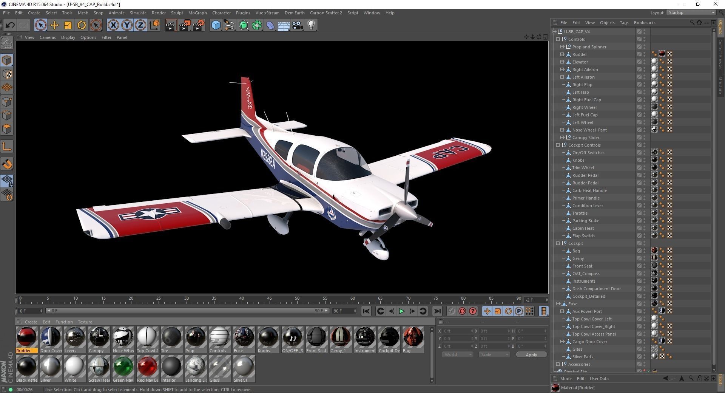Open the deformer objects icon
This screenshot has height=393, width=725.
coord(271,25)
